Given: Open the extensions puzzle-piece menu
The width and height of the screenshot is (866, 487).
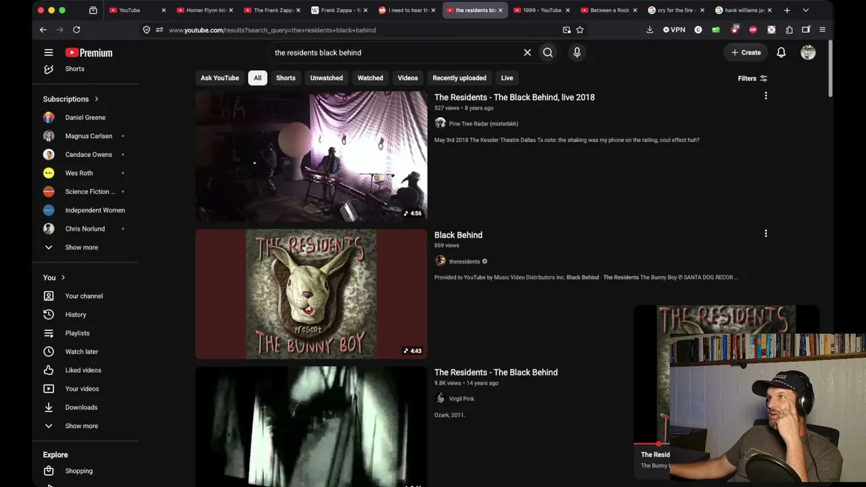Looking at the screenshot, I should point(789,30).
